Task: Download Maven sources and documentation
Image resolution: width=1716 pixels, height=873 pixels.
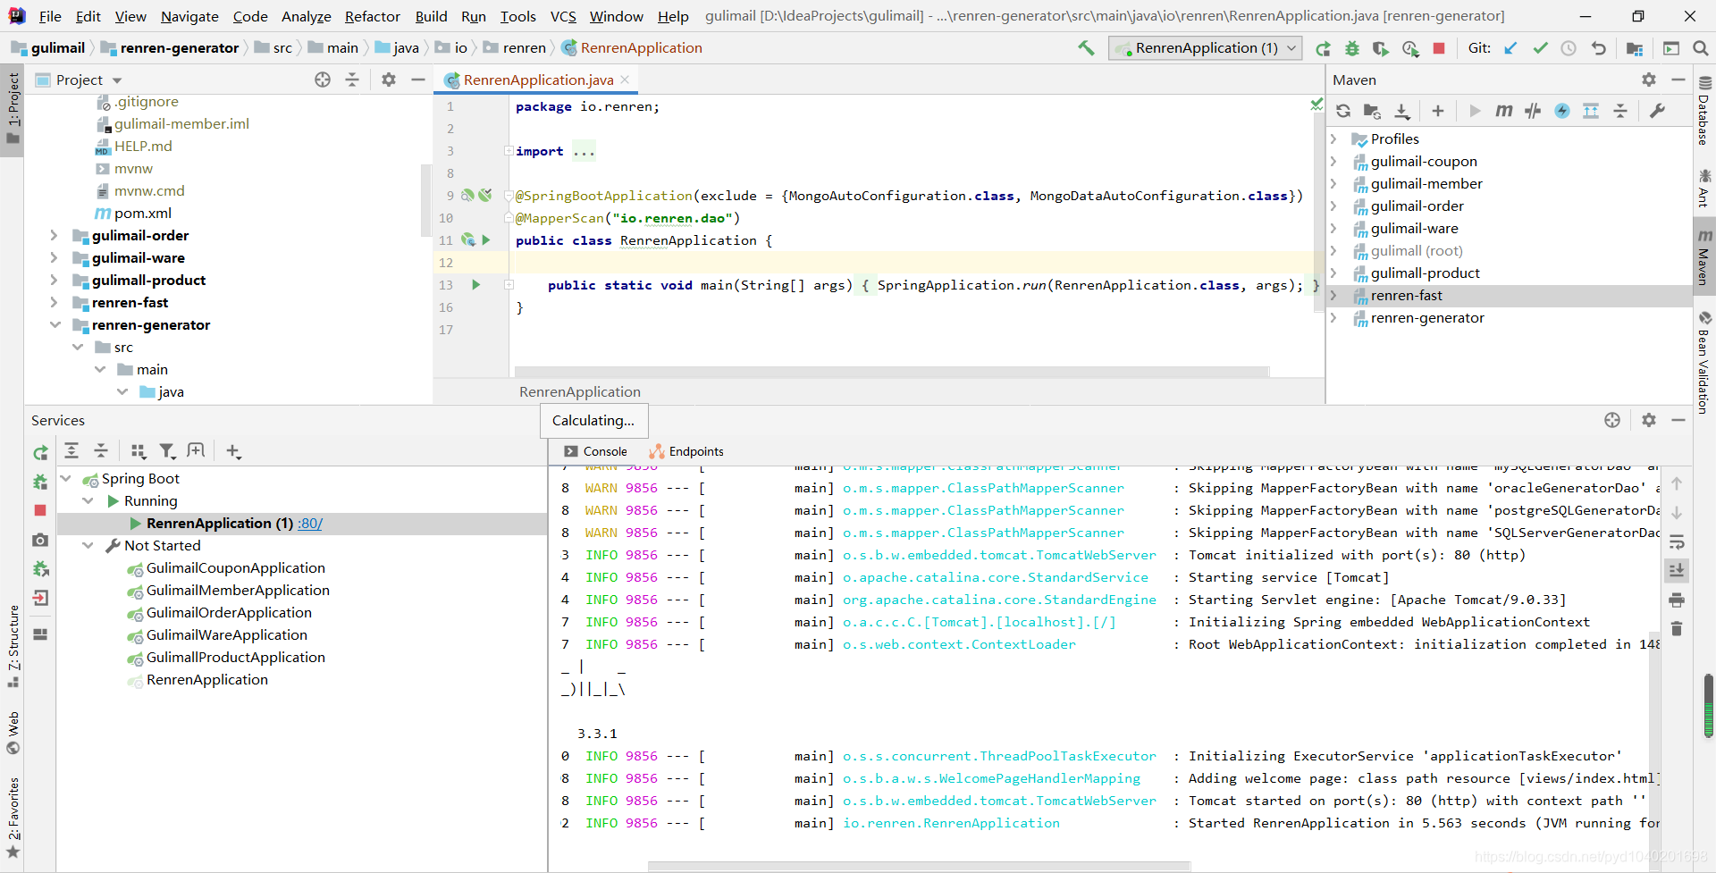Action: [1402, 111]
